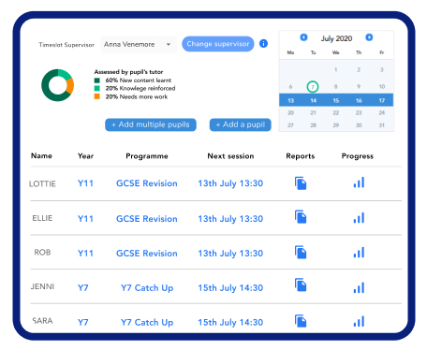The image size is (427, 350).
Task: Select circled date 7 in calendar
Action: click(313, 87)
